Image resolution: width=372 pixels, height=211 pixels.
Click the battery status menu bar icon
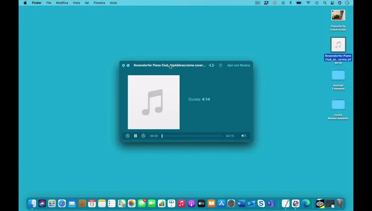299,3
